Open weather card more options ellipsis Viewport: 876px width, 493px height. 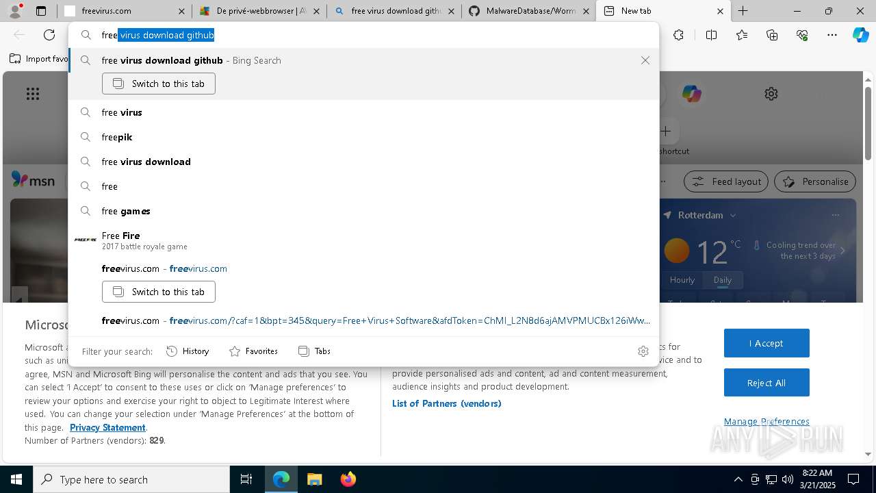tap(835, 215)
